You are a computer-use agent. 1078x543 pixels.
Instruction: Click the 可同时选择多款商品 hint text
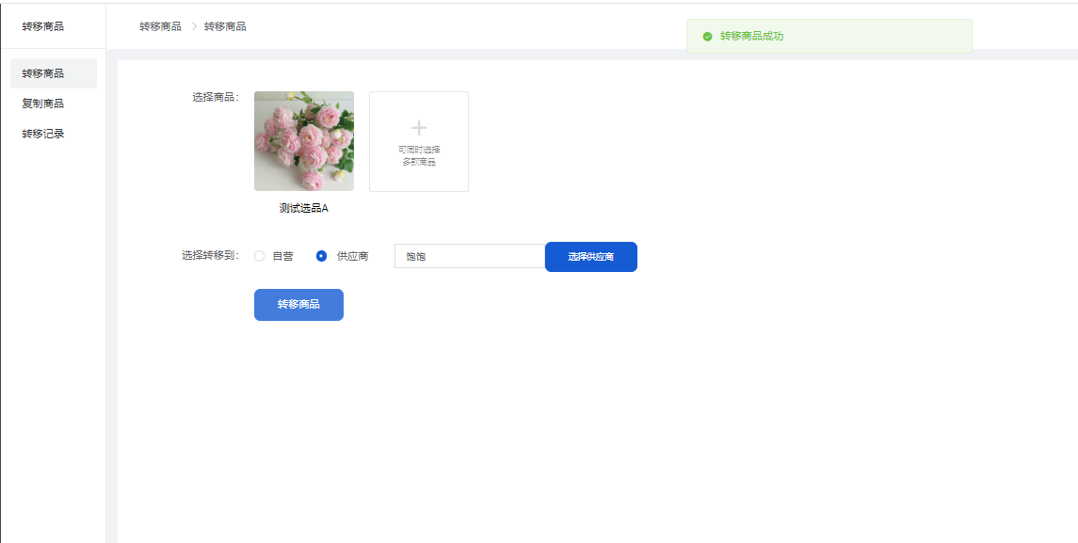419,156
